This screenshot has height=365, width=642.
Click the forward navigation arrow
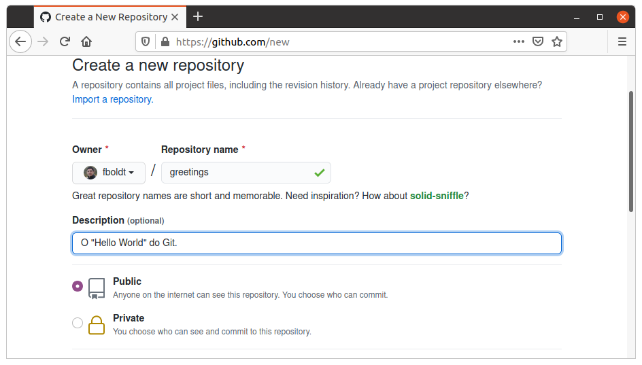43,41
